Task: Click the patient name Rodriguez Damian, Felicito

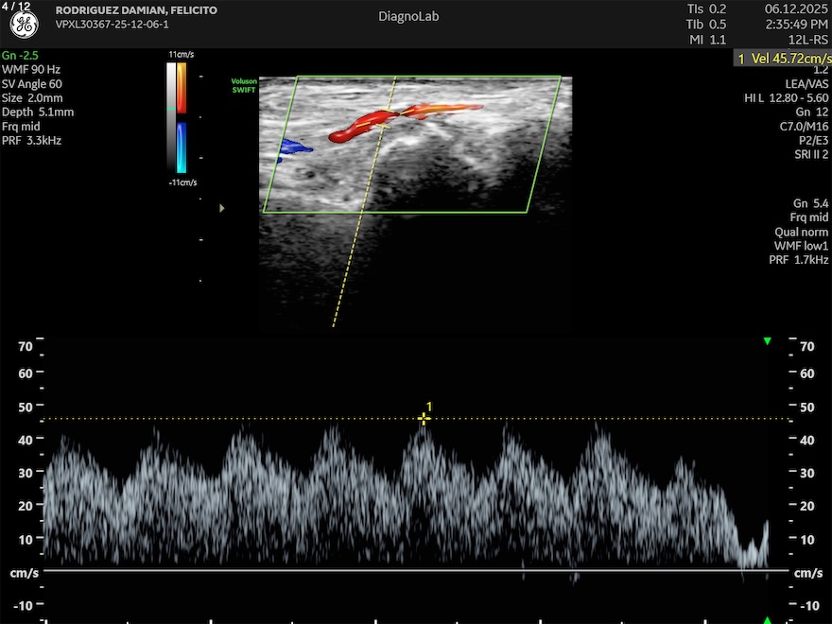Action: click(x=136, y=10)
